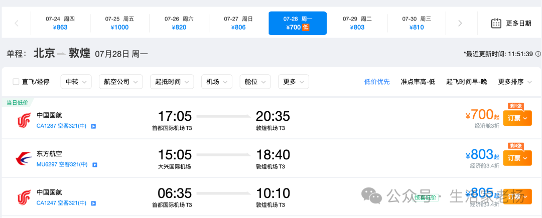
Task: Click 北京 origin in route heading
Action: click(x=44, y=54)
